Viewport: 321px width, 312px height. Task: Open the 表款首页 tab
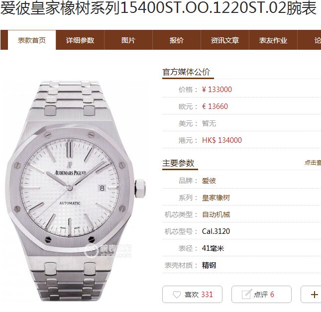click(32, 40)
